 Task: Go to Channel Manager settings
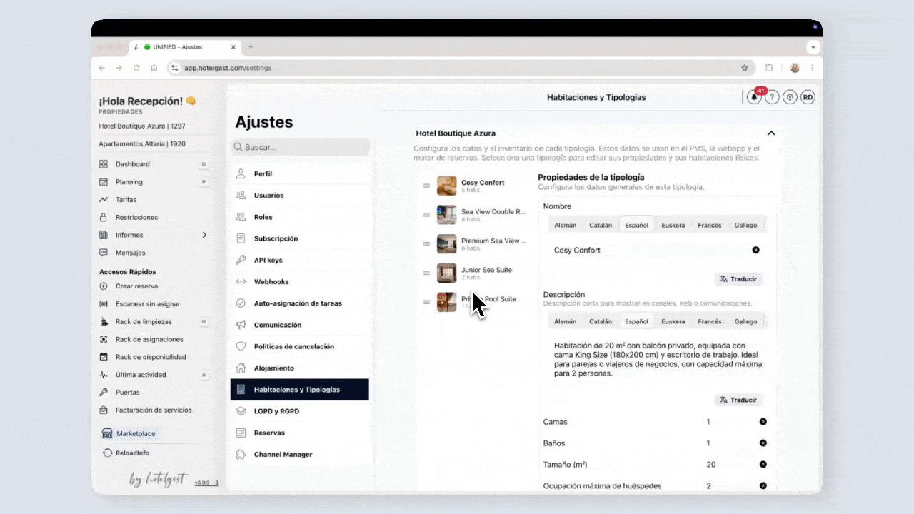[283, 454]
